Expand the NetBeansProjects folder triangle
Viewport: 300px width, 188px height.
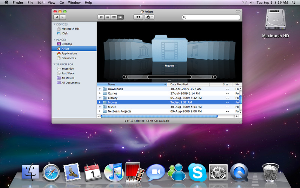click(x=100, y=112)
